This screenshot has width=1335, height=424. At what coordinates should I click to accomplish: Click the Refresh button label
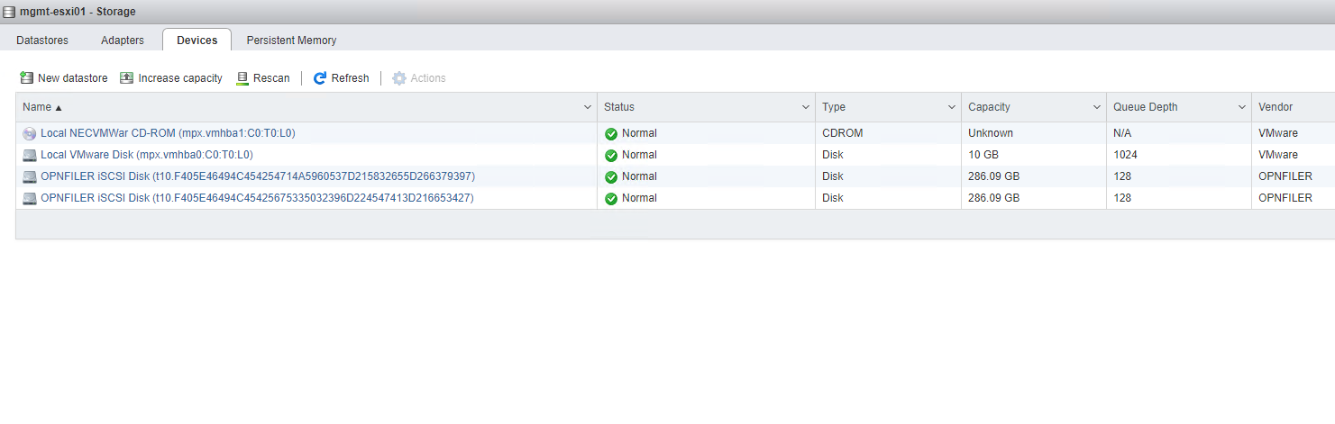pyautogui.click(x=351, y=78)
